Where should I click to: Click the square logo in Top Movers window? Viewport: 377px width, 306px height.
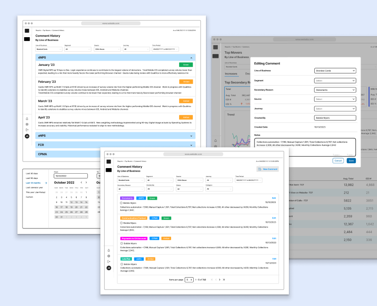pyautogui.click(x=215, y=48)
